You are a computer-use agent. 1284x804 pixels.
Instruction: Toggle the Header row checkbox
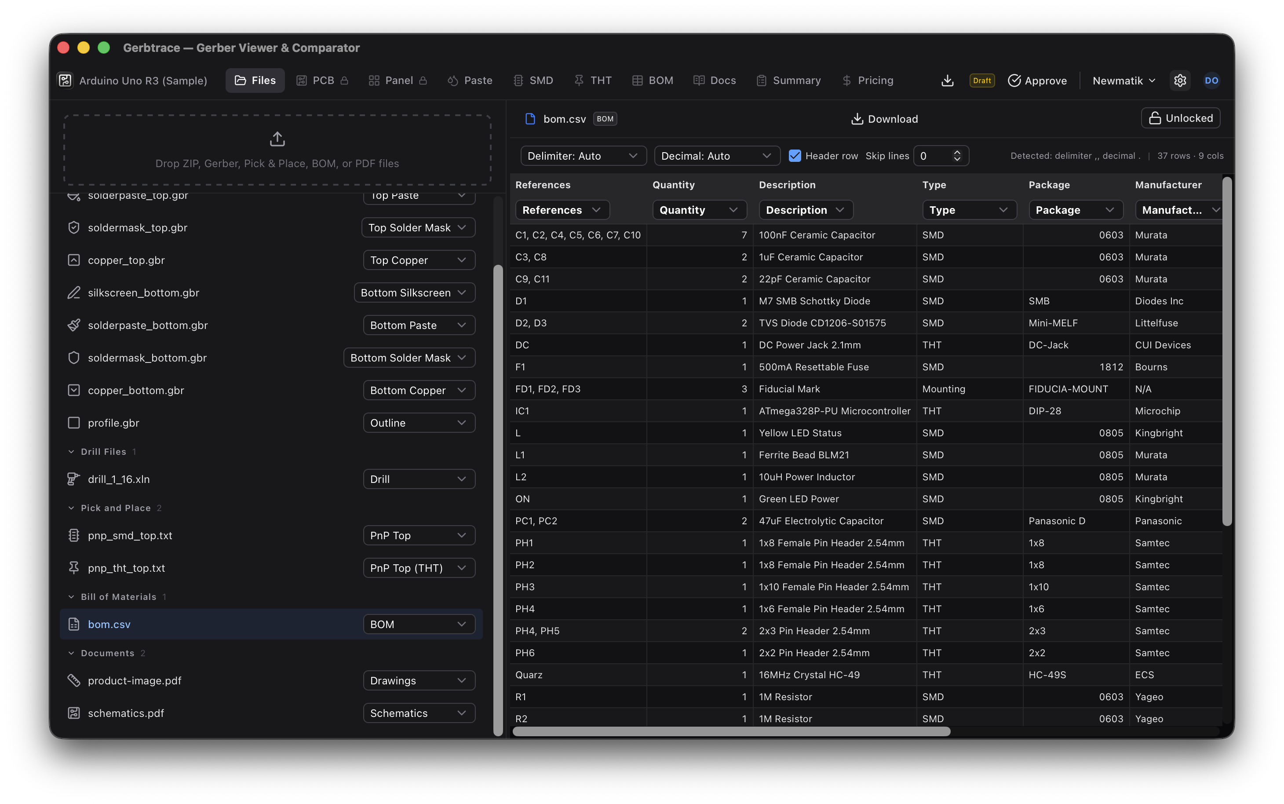click(x=795, y=156)
